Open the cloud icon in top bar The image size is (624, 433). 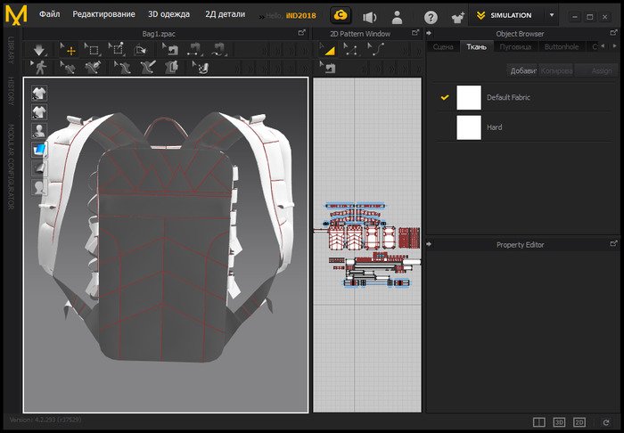(x=340, y=15)
